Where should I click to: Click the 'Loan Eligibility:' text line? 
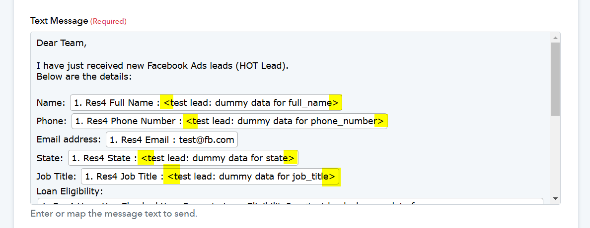[70, 191]
